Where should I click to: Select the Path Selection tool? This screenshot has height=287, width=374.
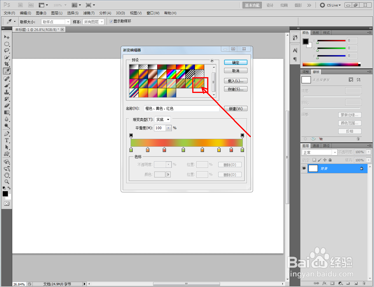pos(7,147)
